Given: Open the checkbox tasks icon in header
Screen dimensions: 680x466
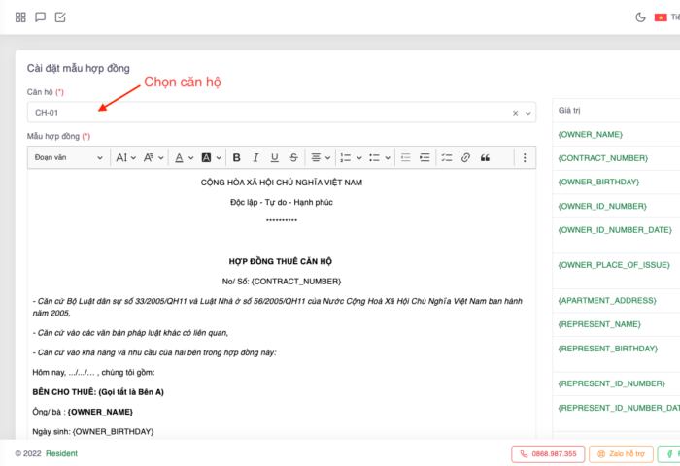Looking at the screenshot, I should click(60, 17).
